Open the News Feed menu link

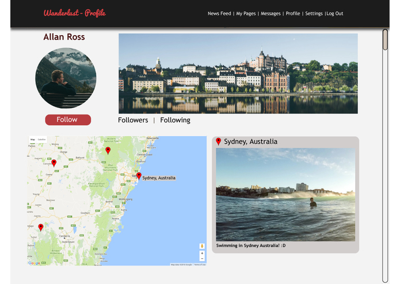219,13
